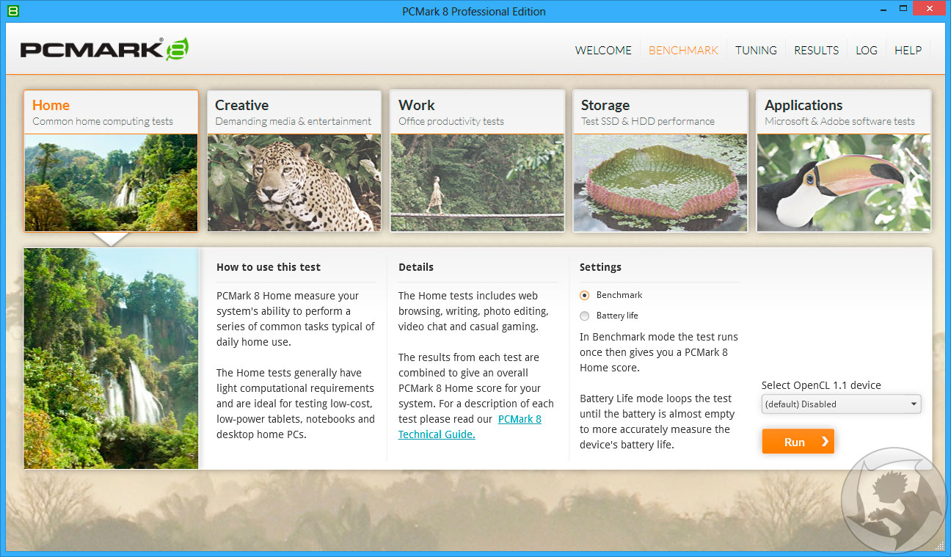This screenshot has width=951, height=557.
Task: Click the PCMark 8 logo
Action: pos(104,49)
